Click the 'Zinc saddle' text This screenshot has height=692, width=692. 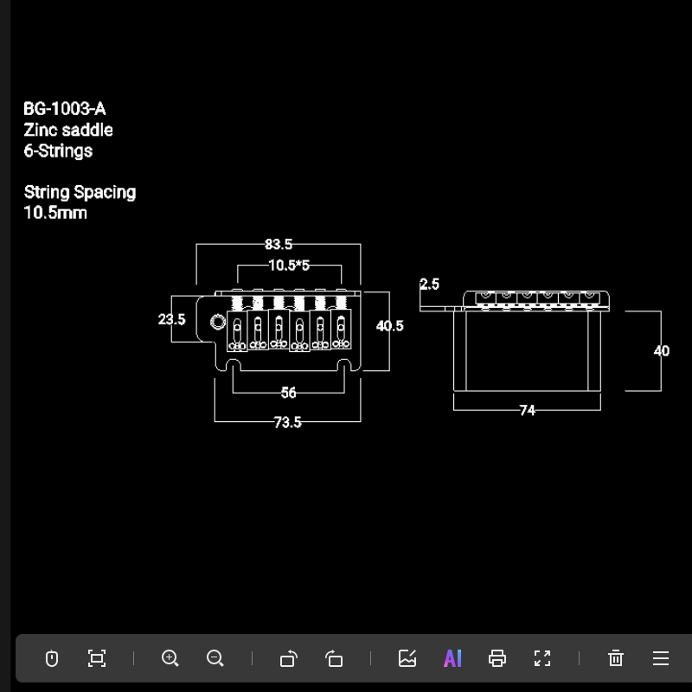point(68,130)
